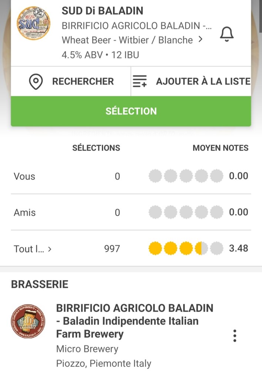Tap the Baladin brewery logo
The height and width of the screenshot is (380, 262).
coord(28,321)
